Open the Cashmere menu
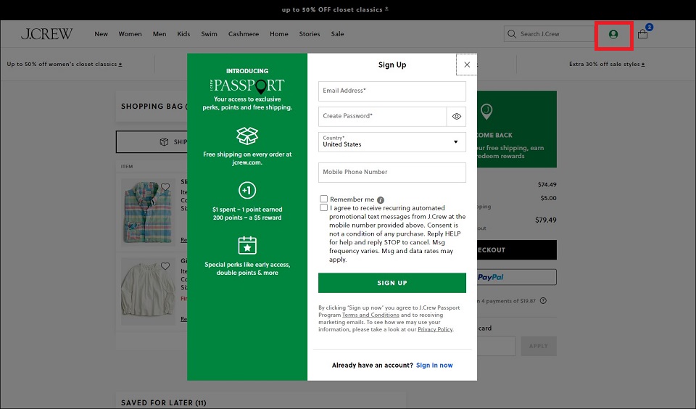This screenshot has height=409, width=696. (244, 34)
